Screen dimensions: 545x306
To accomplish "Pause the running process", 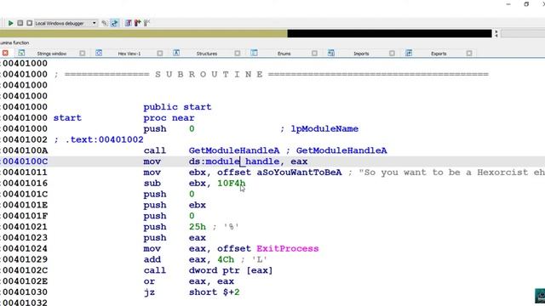I will tap(20, 23).
